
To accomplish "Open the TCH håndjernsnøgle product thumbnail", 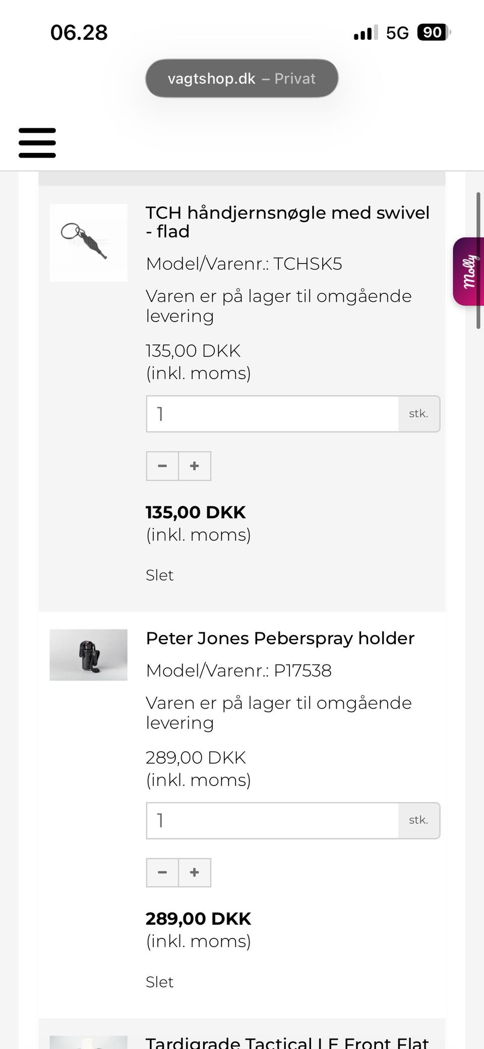I will [x=88, y=243].
